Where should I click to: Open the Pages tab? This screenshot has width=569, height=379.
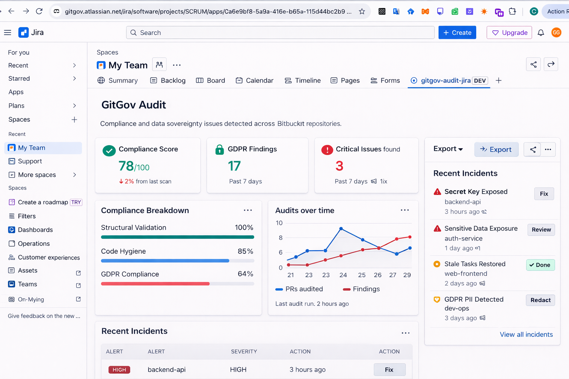point(345,80)
